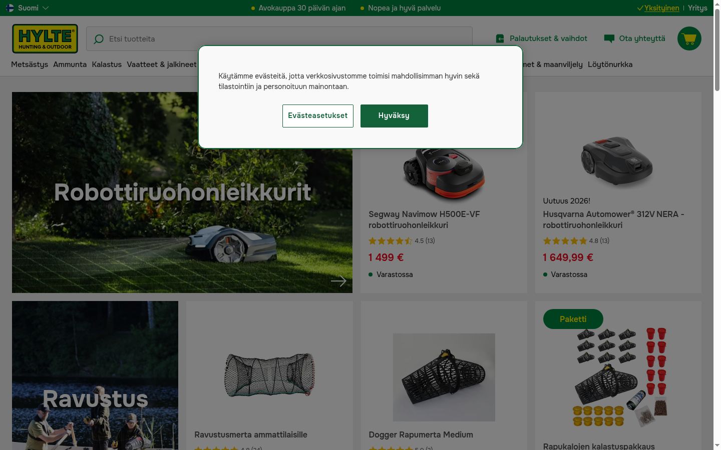Open the Löytönurkka menu
Screen dimensions: 721x450
(610, 64)
